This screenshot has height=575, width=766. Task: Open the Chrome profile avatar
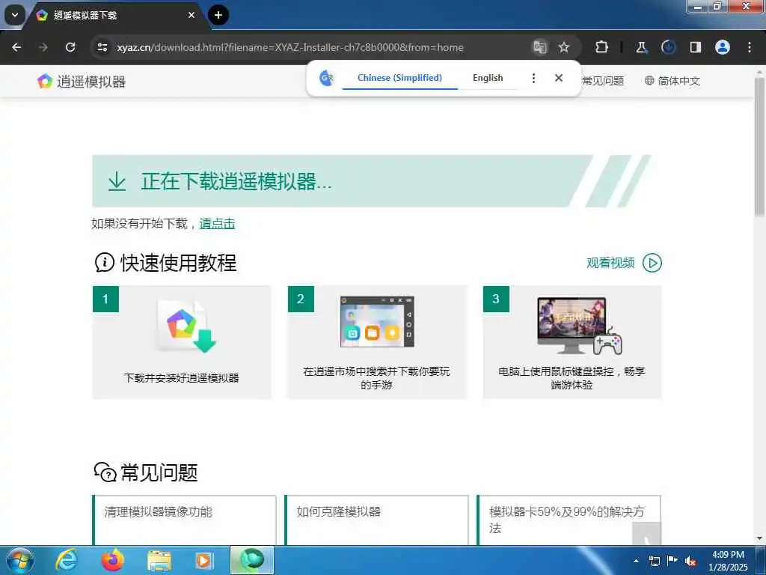(x=723, y=47)
